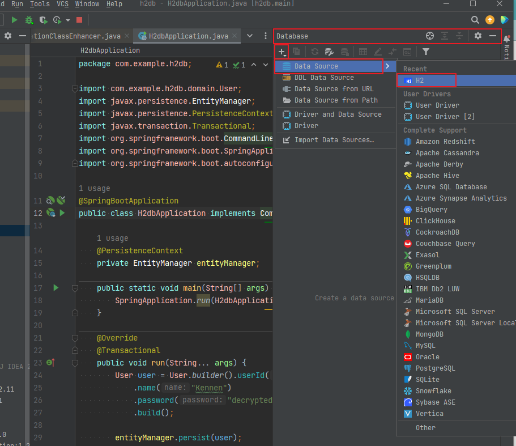The image size is (516, 446).
Task: Fold the @Override annotation at line 21
Action: click(75, 338)
